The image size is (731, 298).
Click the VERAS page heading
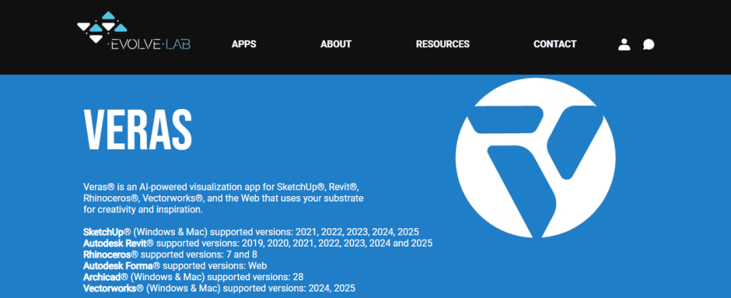pos(138,128)
